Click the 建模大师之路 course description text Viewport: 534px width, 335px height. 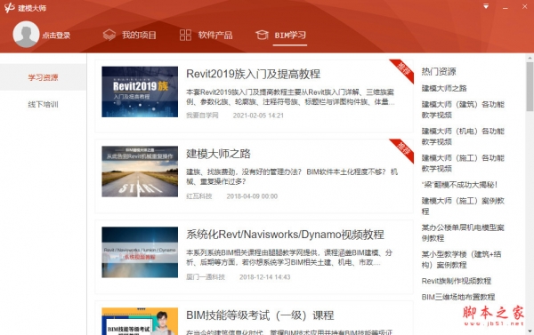coord(292,177)
